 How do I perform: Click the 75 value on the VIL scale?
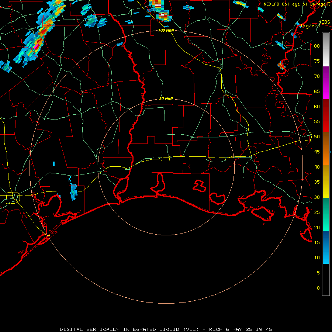[317, 61]
